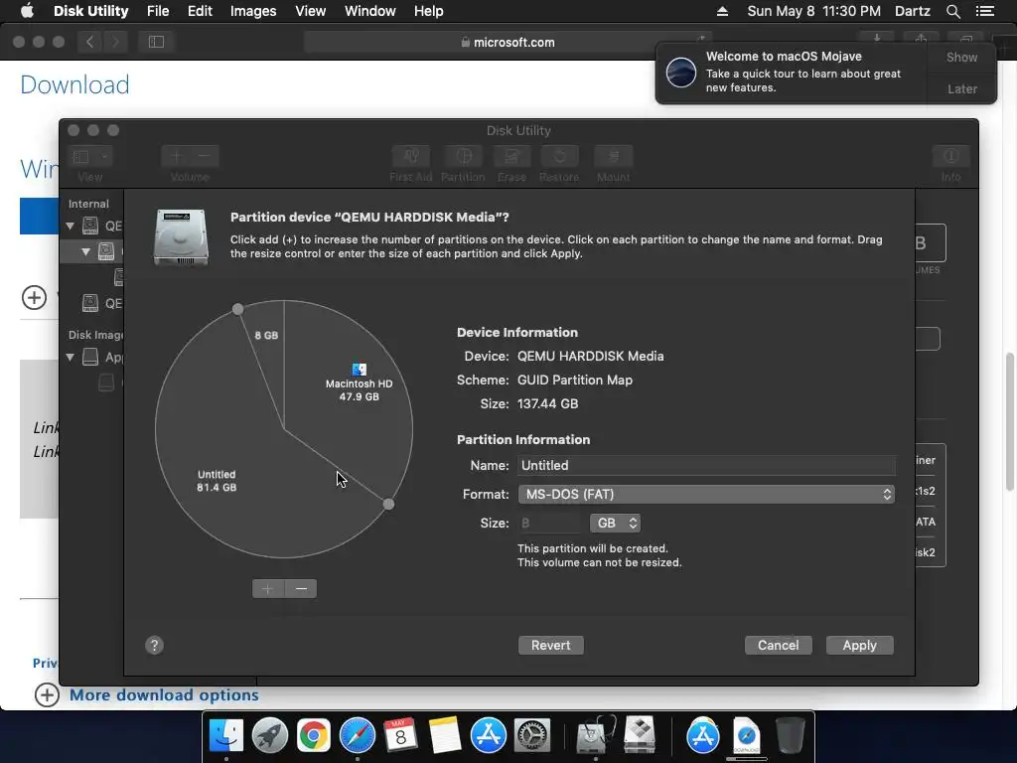The image size is (1017, 763).
Task: Click Disk Utility stethoscope icon in dock
Action: [595, 735]
